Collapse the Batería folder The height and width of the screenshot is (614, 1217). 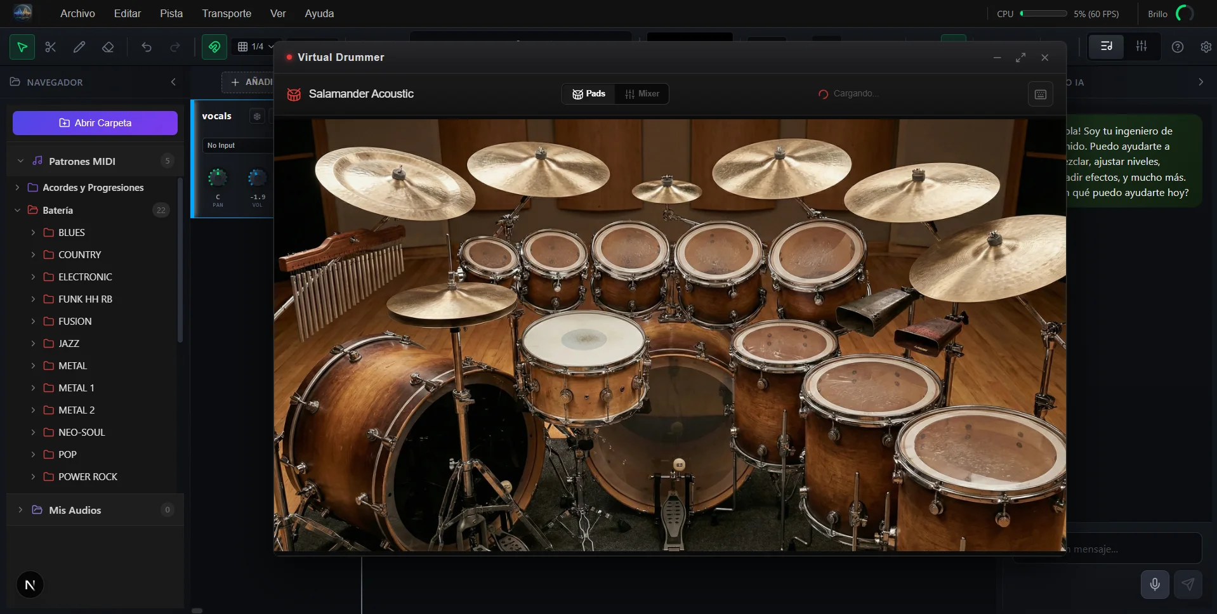coord(18,210)
